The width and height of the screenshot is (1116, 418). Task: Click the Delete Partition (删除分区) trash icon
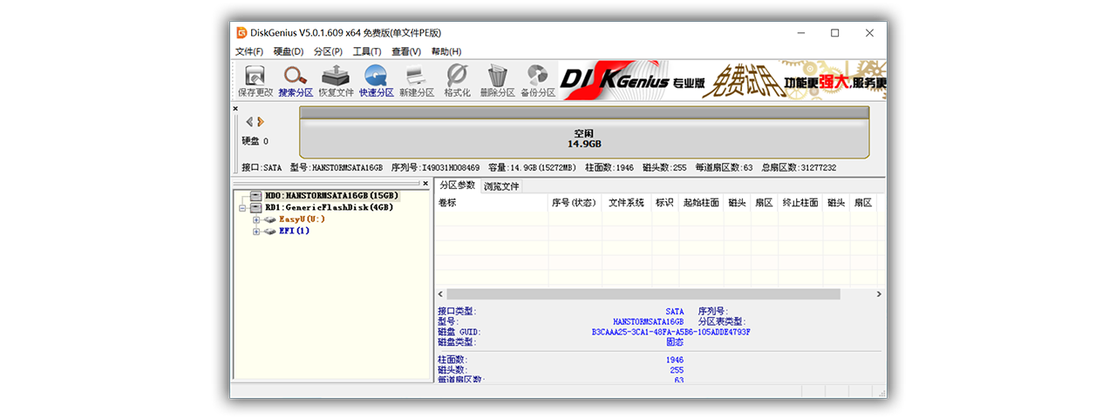[x=498, y=80]
